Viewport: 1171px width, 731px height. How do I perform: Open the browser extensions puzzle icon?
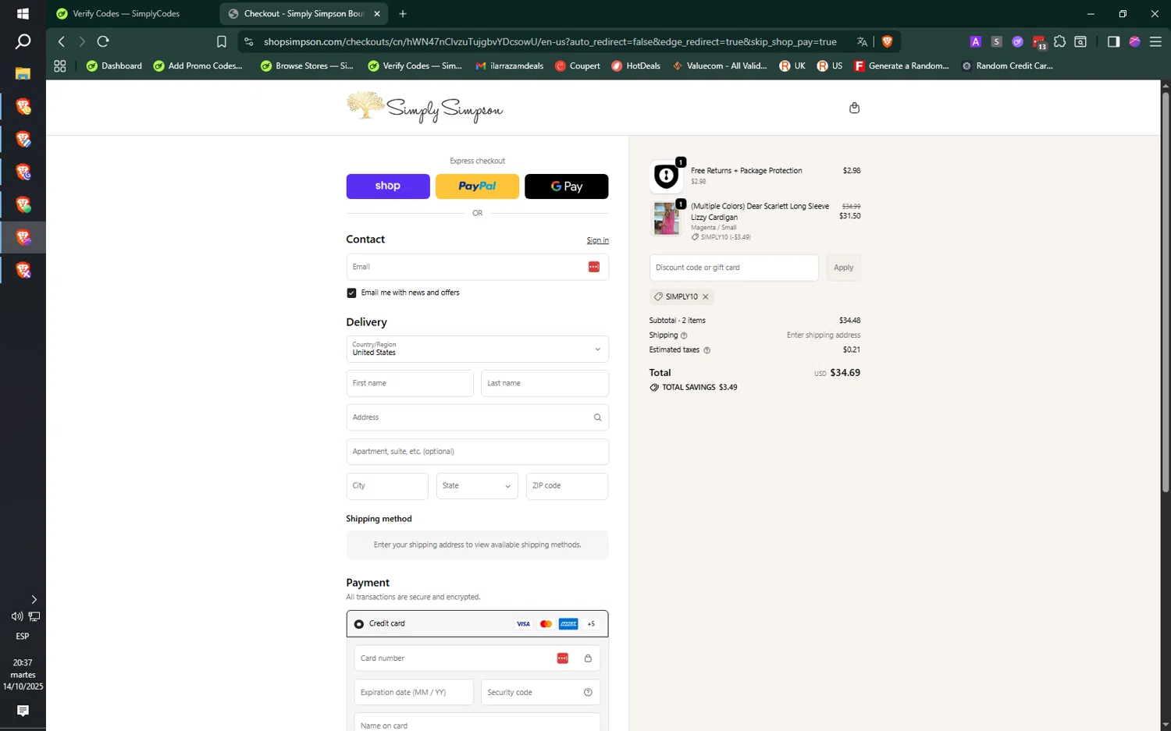pos(1059,41)
